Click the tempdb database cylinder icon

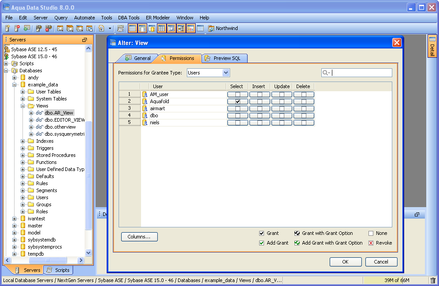click(x=23, y=254)
